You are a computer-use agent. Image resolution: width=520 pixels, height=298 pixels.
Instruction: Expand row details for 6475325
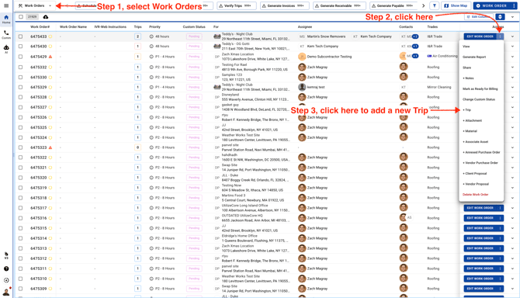point(512,127)
